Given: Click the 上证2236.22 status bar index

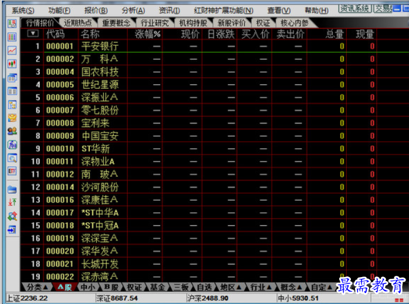Looking at the screenshot, I should coord(26,298).
